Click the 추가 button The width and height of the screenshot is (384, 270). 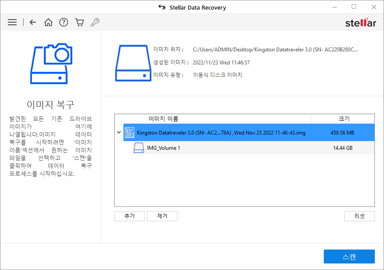(130, 216)
